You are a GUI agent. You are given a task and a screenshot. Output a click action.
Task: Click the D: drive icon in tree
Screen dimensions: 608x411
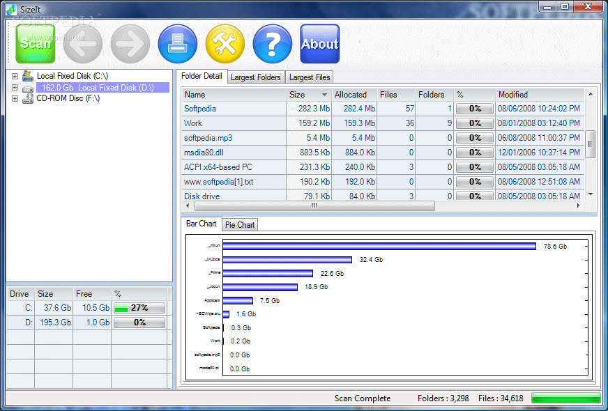tap(27, 88)
